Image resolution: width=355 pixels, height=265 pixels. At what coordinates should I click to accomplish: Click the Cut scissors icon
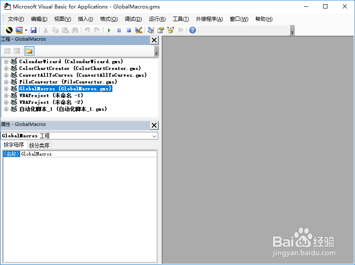point(45,30)
